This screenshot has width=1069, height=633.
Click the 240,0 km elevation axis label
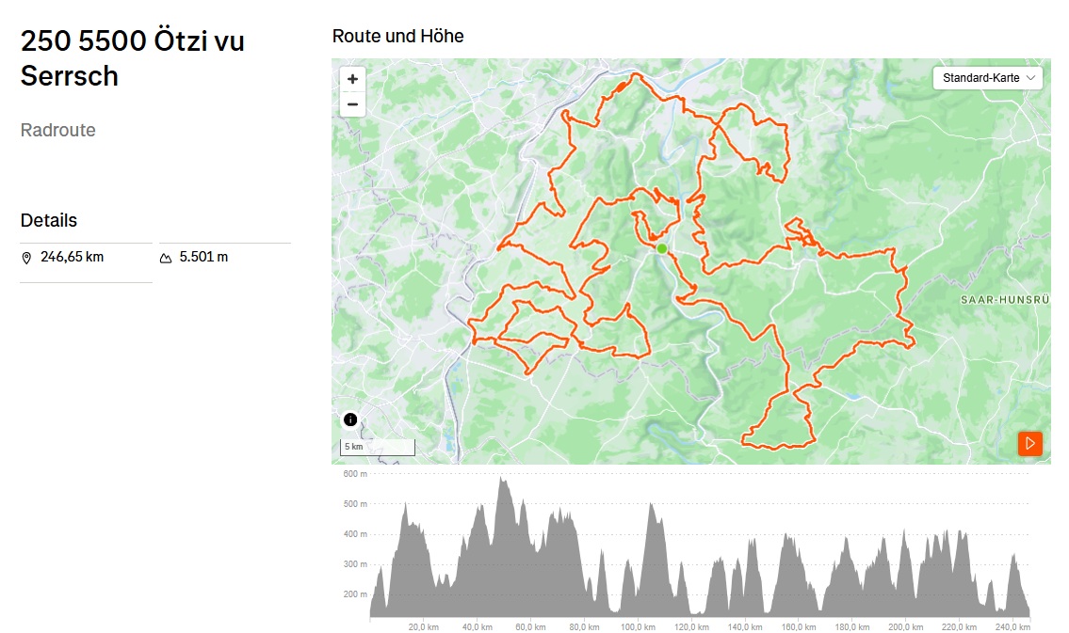point(1012,626)
